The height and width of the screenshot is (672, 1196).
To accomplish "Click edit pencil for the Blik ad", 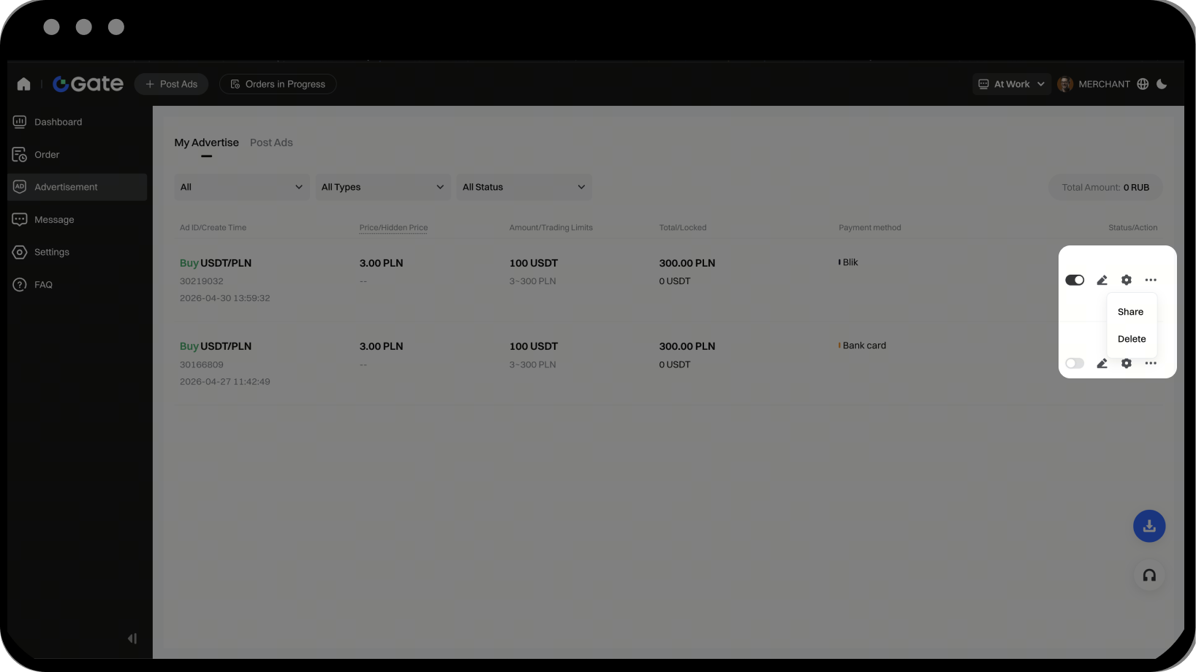I will coord(1102,280).
